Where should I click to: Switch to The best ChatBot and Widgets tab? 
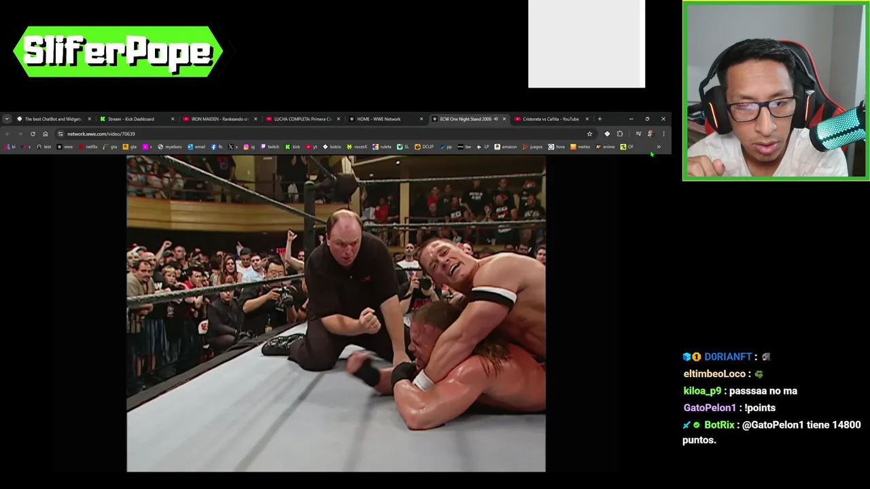(53, 119)
